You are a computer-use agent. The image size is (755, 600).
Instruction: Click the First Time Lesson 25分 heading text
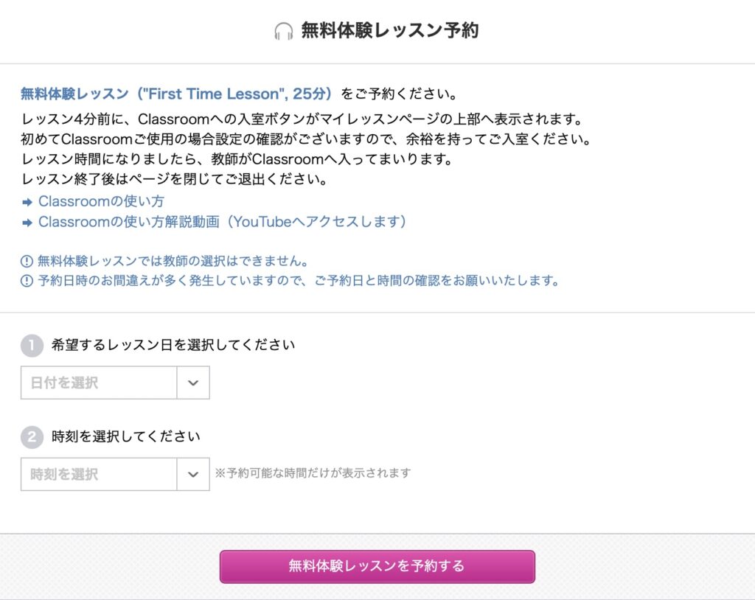176,94
